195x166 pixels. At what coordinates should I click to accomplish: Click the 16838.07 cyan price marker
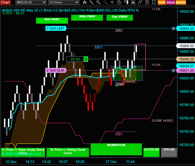coord(186,66)
